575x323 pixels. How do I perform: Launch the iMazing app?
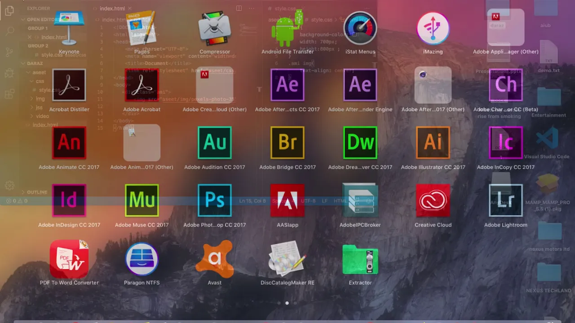pyautogui.click(x=433, y=28)
